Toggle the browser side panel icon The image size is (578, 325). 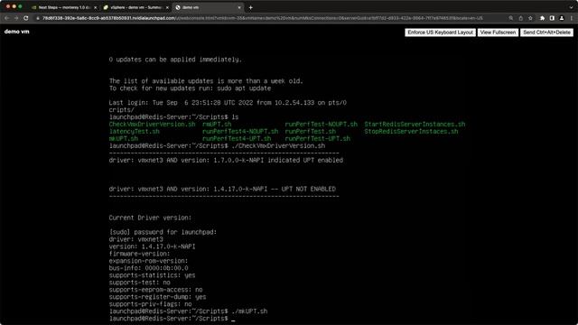[x=552, y=18]
